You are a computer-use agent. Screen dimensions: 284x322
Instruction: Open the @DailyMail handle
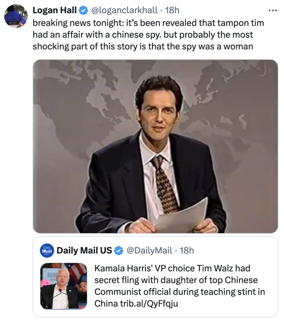tap(149, 250)
